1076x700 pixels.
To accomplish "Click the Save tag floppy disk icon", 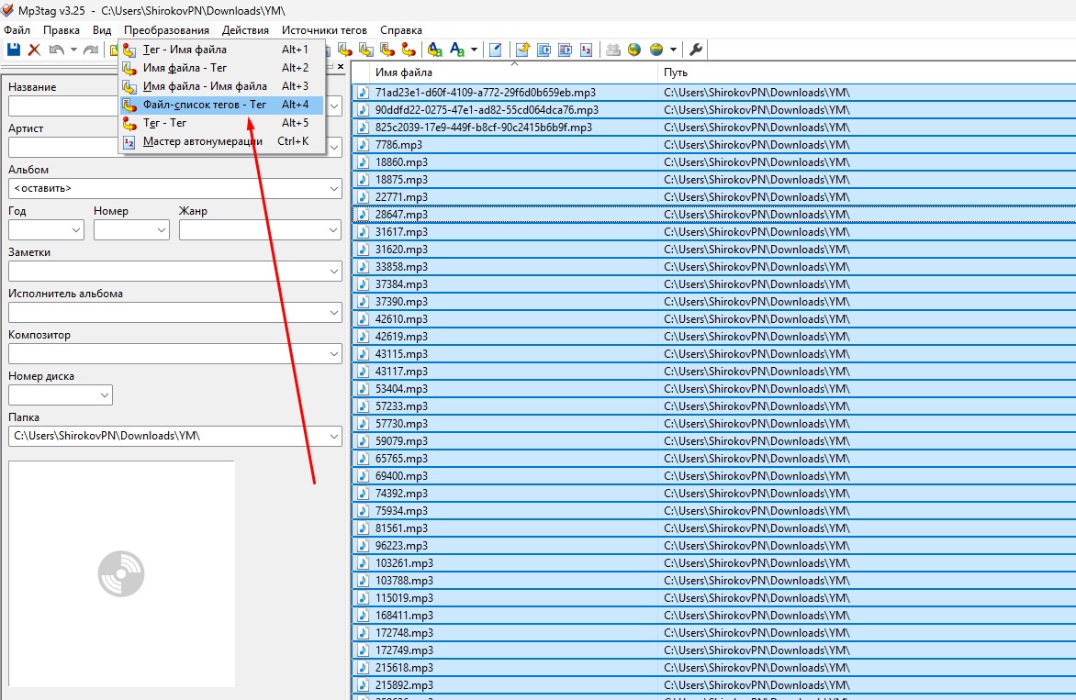I will [14, 50].
